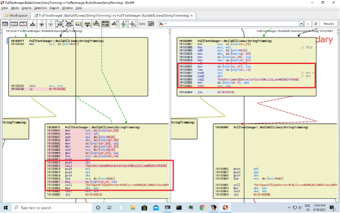The image size is (340, 213).
Task: Open the Graphs menu
Action: (26, 8)
